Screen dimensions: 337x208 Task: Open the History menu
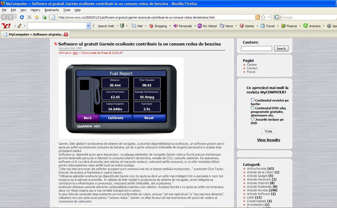pos(36,10)
